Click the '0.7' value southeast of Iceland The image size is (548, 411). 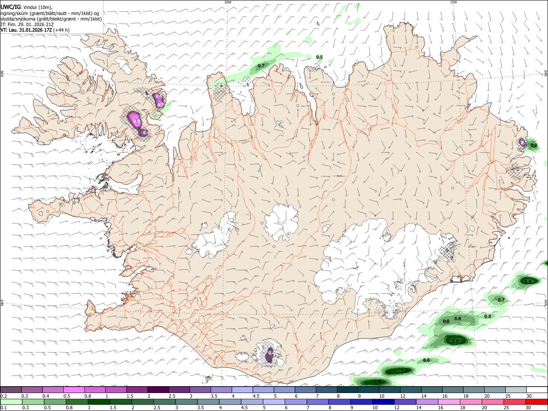coord(501,300)
